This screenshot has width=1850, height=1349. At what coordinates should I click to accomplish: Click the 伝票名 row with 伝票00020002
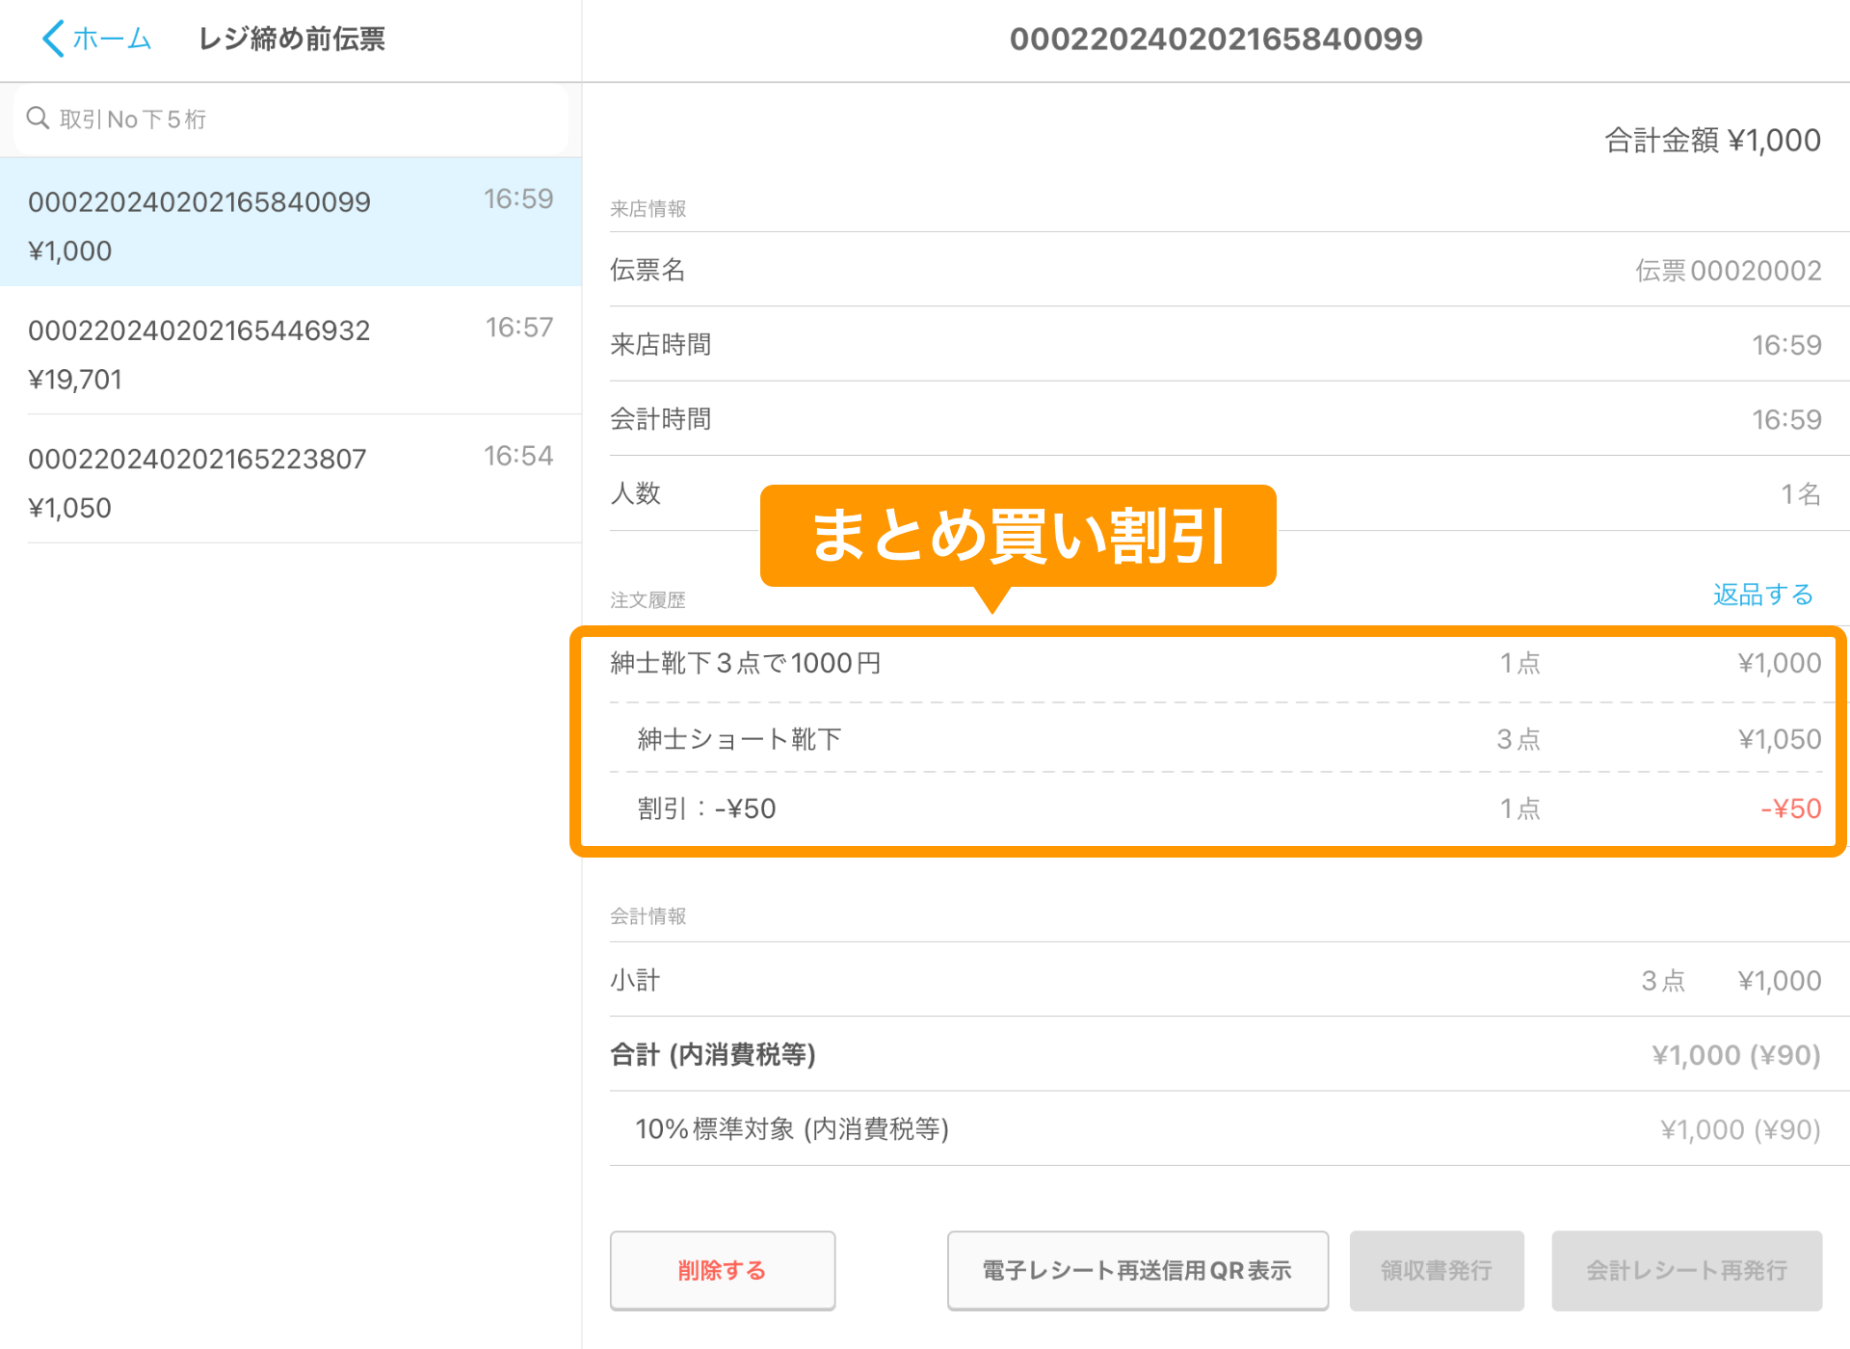(x=1214, y=270)
